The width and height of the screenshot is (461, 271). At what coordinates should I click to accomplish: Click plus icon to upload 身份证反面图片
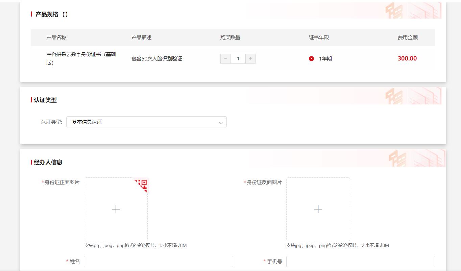click(x=318, y=210)
